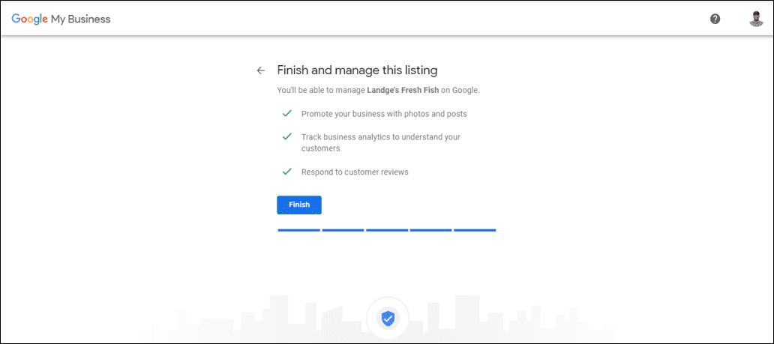Viewport: 774px width, 344px height.
Task: Click the 'Finish and manage this listing' heading
Action: click(357, 70)
